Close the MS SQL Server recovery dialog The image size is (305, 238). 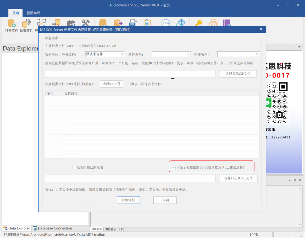point(261,29)
